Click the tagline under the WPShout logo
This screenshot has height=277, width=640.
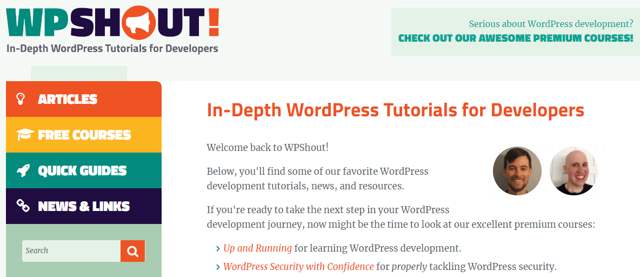[x=112, y=49]
